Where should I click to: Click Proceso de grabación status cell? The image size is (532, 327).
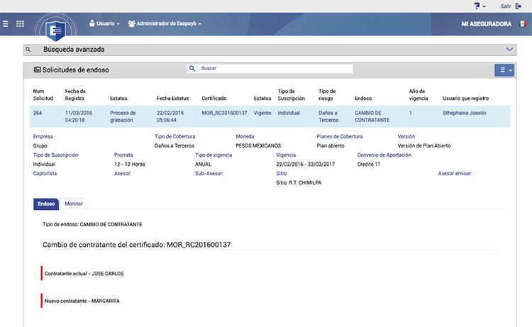123,116
